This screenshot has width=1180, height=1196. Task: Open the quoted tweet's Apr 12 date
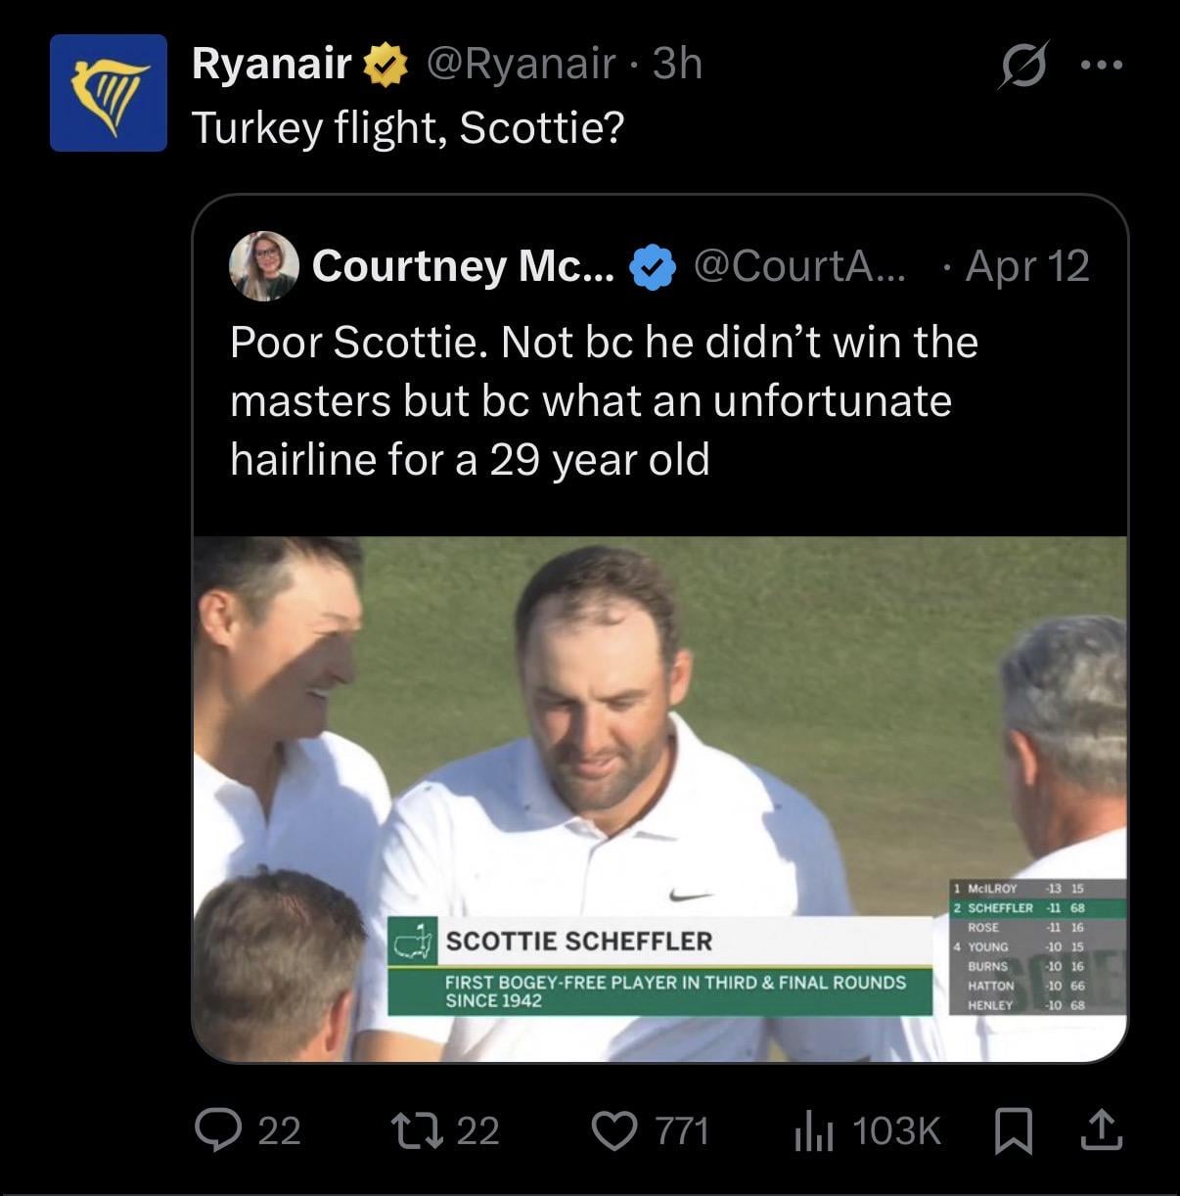pyautogui.click(x=1026, y=266)
